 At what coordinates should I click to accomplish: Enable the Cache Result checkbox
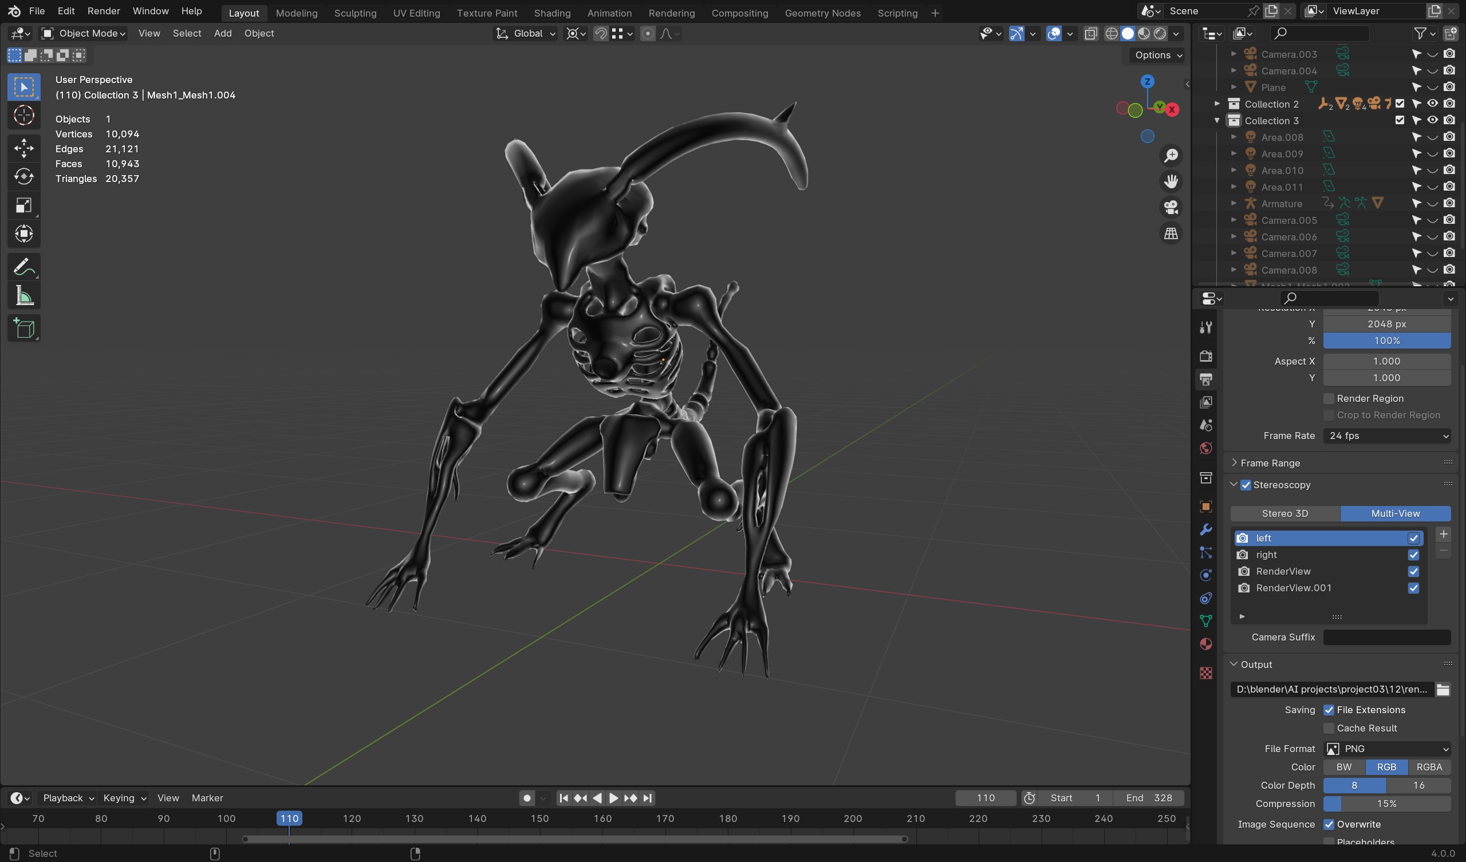(1328, 729)
